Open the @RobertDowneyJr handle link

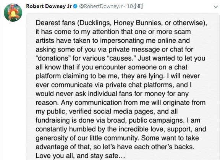(x=101, y=6)
